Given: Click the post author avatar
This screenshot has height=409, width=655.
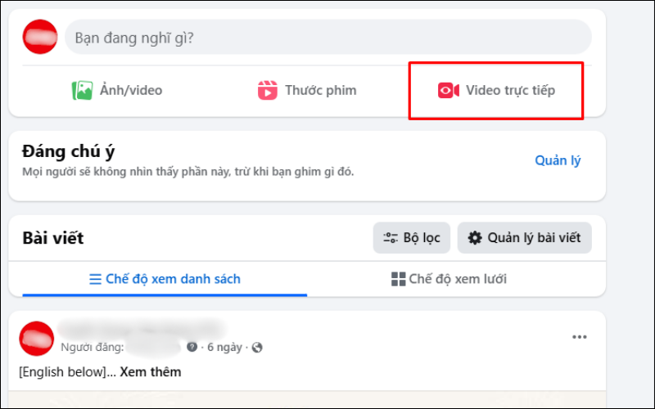Looking at the screenshot, I should click(x=37, y=339).
